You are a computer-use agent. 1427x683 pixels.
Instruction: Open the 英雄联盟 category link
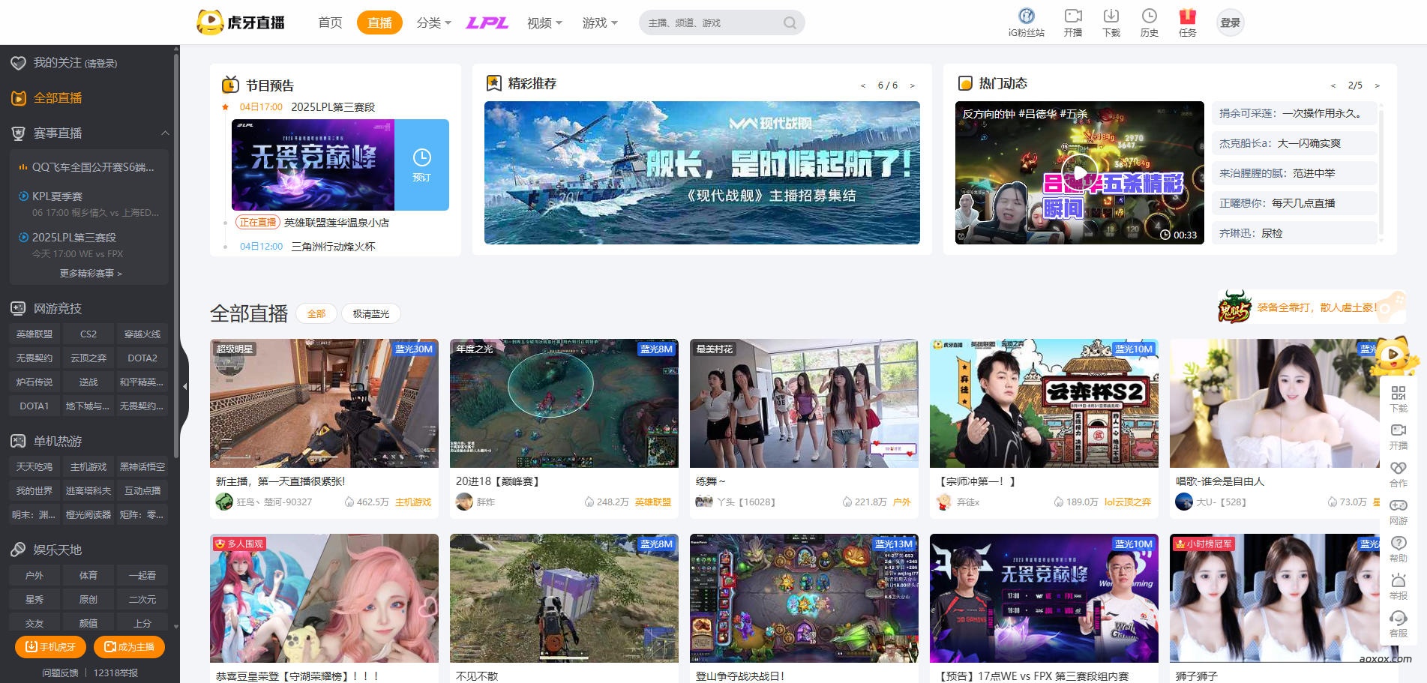click(34, 334)
